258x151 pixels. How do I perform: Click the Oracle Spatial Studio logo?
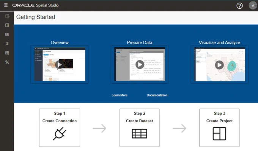point(35,5)
